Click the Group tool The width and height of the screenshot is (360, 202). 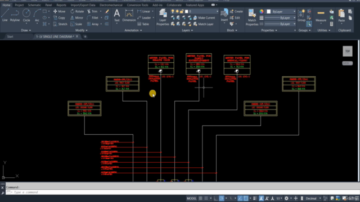[301, 15]
